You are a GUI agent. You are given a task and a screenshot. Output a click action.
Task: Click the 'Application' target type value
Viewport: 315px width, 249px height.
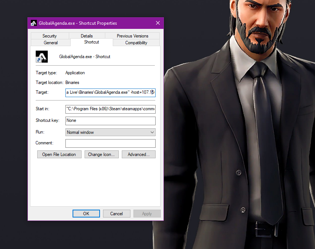75,73
